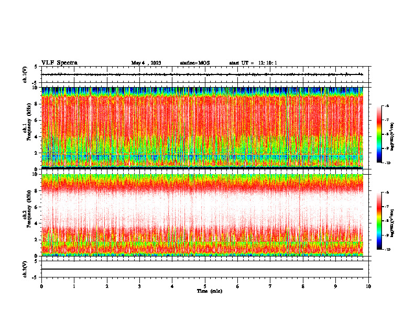The width and height of the screenshot is (415, 321).
Task: Click the "-6" label on ch.1 colorbar
Action: [387, 105]
